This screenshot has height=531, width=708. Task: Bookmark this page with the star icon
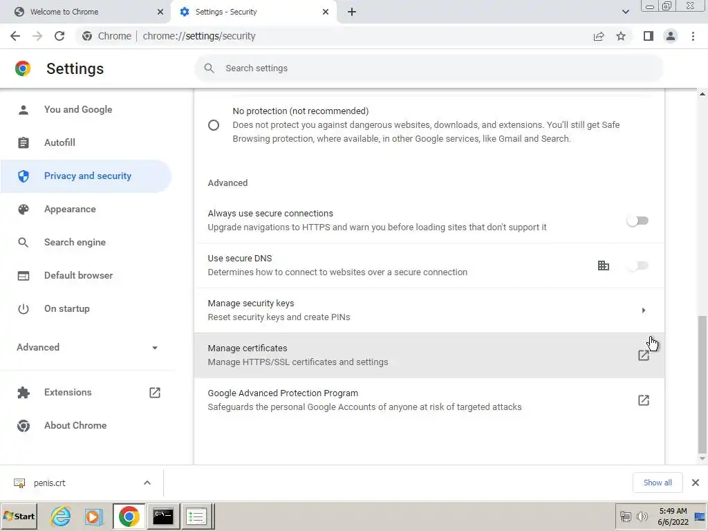(x=621, y=36)
